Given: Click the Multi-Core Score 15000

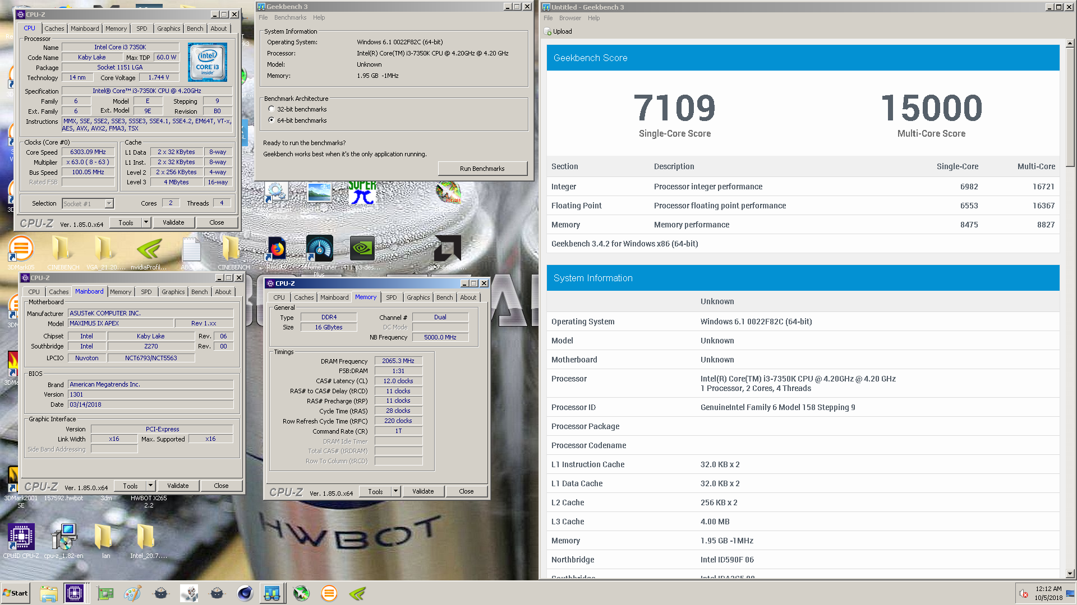Looking at the screenshot, I should 931,108.
